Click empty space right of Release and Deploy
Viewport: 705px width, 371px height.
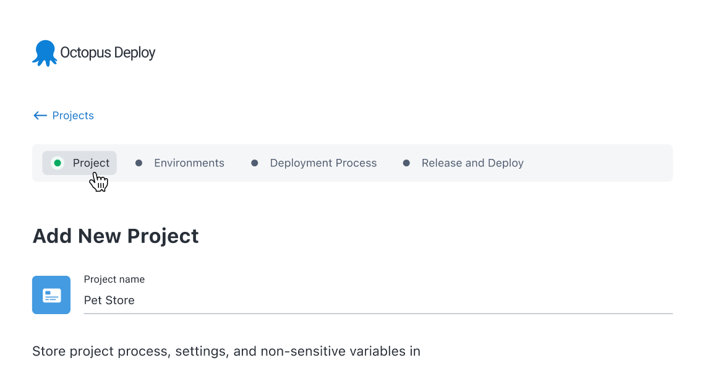[597, 163]
